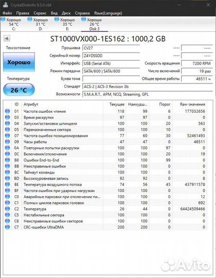Click the status orb for attribute 05
This screenshot has width=216, height=278.
pos(7,129)
